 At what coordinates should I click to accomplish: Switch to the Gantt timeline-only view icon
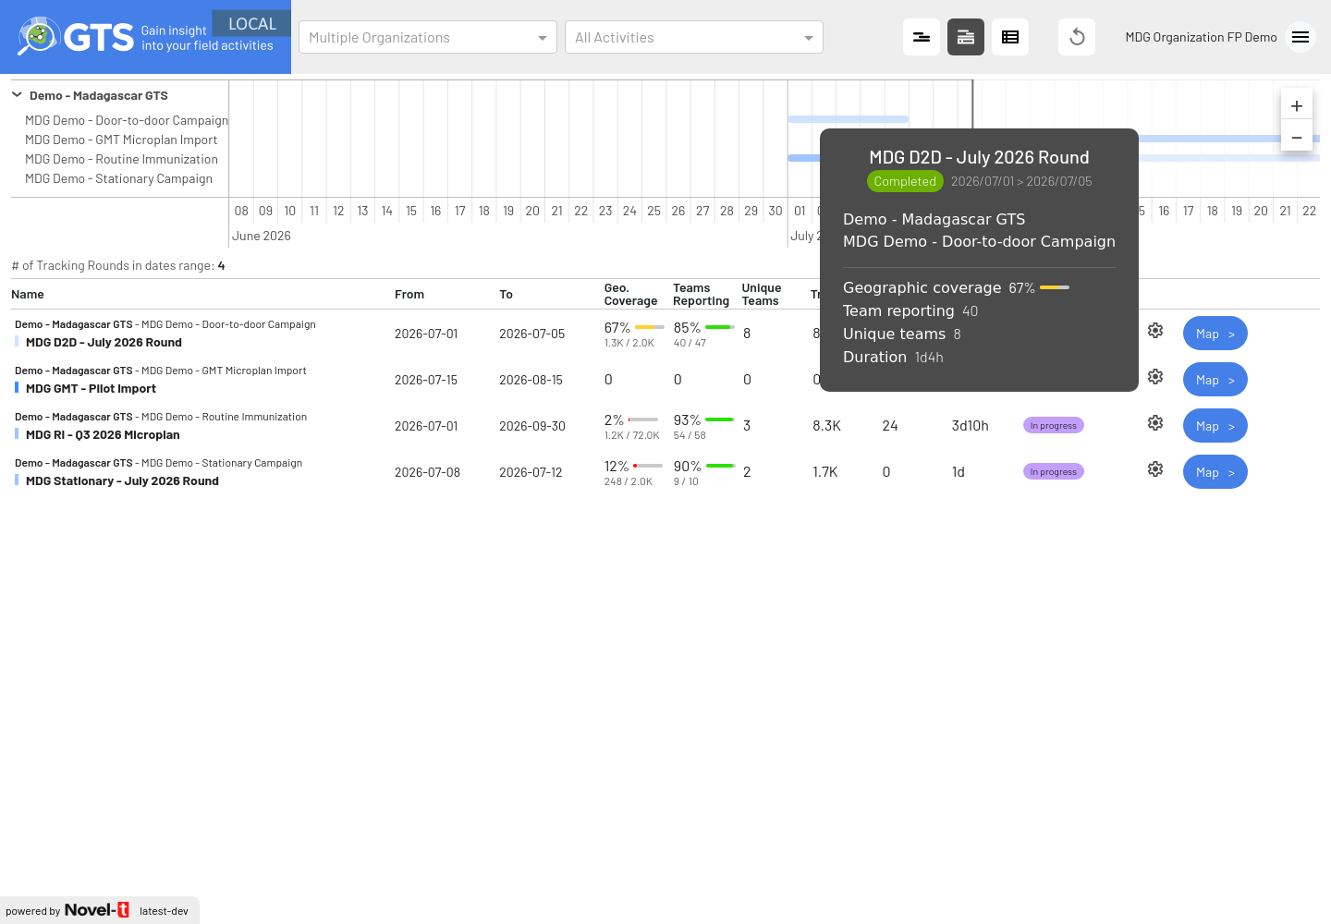click(x=922, y=37)
